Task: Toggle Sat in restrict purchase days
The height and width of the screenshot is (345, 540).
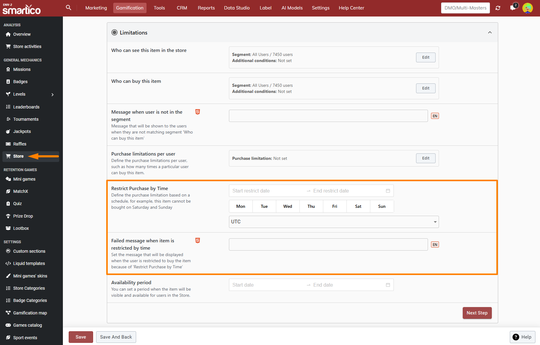Action: [x=358, y=206]
